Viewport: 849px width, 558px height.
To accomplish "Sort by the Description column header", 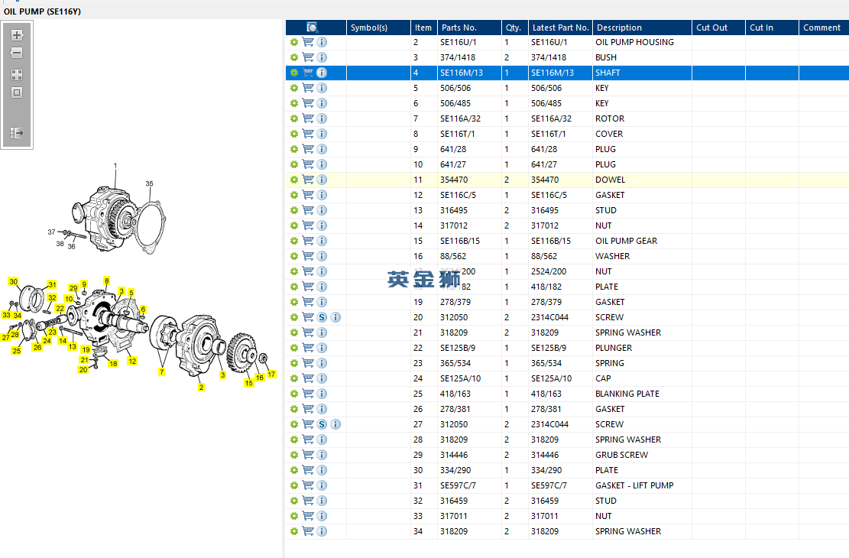I will click(x=642, y=28).
